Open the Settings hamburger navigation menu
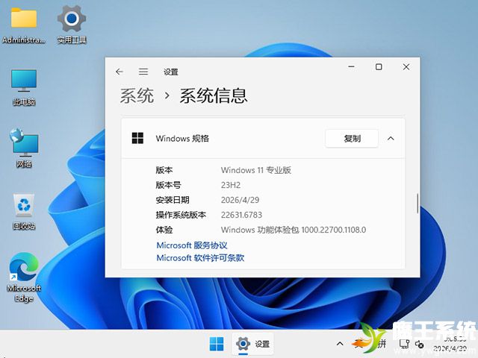This screenshot has width=478, height=358. 143,72
